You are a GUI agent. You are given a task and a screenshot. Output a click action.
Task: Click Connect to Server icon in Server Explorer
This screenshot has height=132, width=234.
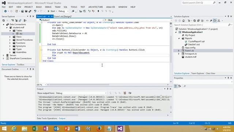[x=16, y=21]
